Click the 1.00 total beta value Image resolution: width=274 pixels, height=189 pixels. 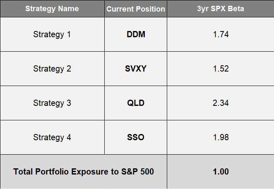[x=221, y=172]
